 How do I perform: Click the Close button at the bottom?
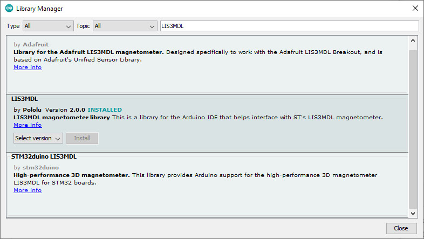(x=401, y=228)
